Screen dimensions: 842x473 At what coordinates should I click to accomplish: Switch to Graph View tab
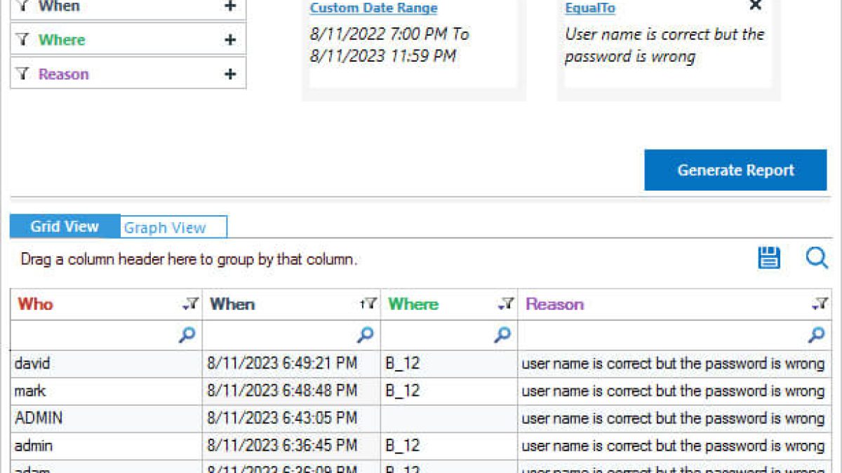[x=165, y=228]
